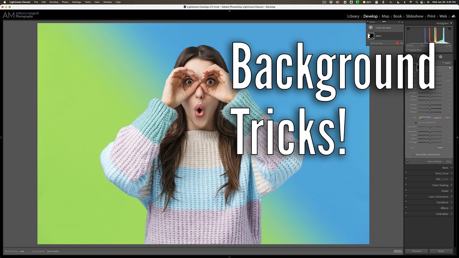Enable Use Fine Adjustment checkbox
The width and height of the screenshot is (459, 258).
pyautogui.click(x=416, y=123)
